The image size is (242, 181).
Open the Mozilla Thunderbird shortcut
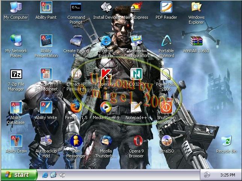pyautogui.click(x=106, y=142)
